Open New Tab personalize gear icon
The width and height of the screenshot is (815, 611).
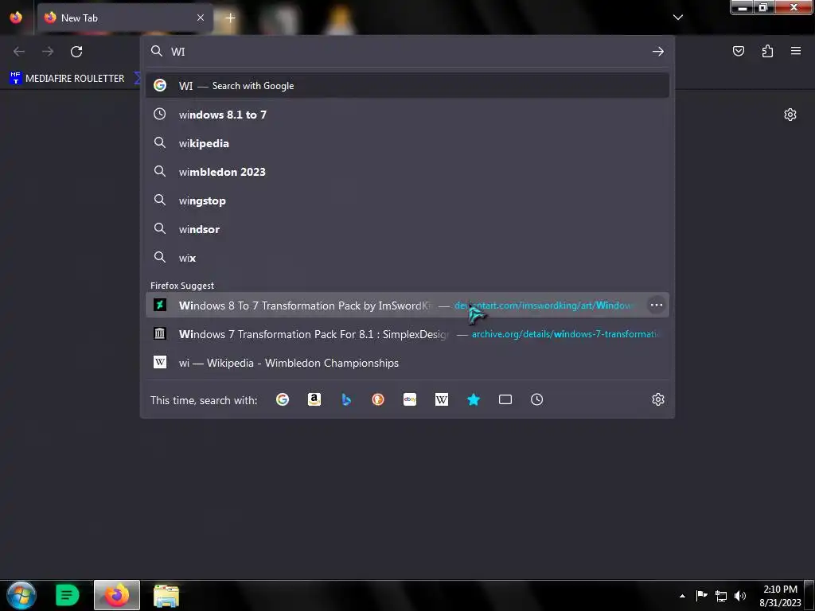coord(790,115)
